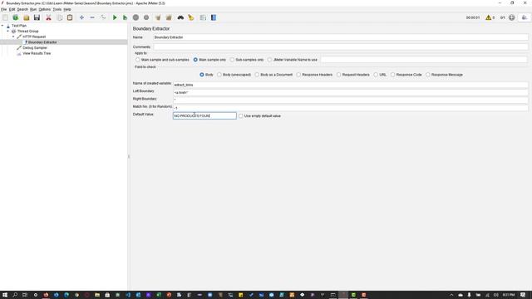Screen dimensions: 532x299
Task: Click the Default Value input field
Action: (x=204, y=116)
